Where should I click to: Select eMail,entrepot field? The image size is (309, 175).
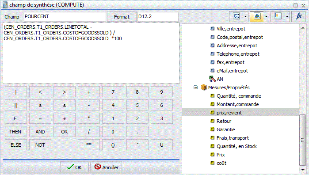tap(232, 71)
